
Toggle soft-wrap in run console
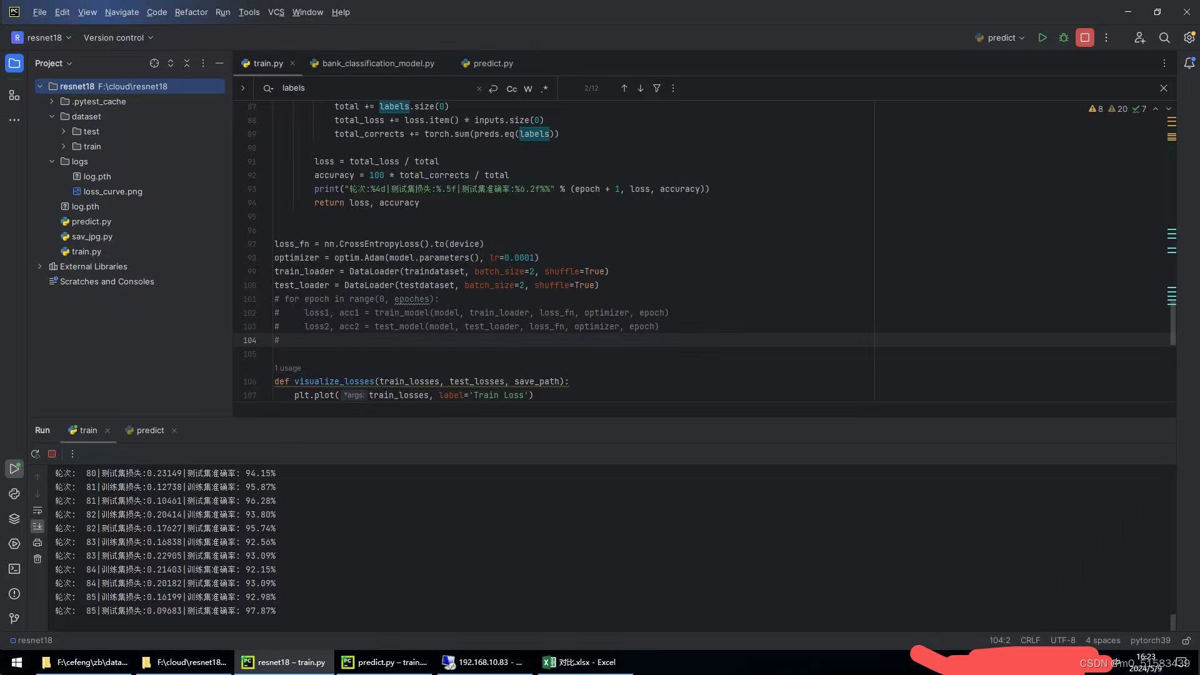37,510
